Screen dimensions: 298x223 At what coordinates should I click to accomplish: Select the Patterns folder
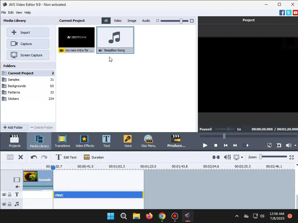[x=28, y=92]
